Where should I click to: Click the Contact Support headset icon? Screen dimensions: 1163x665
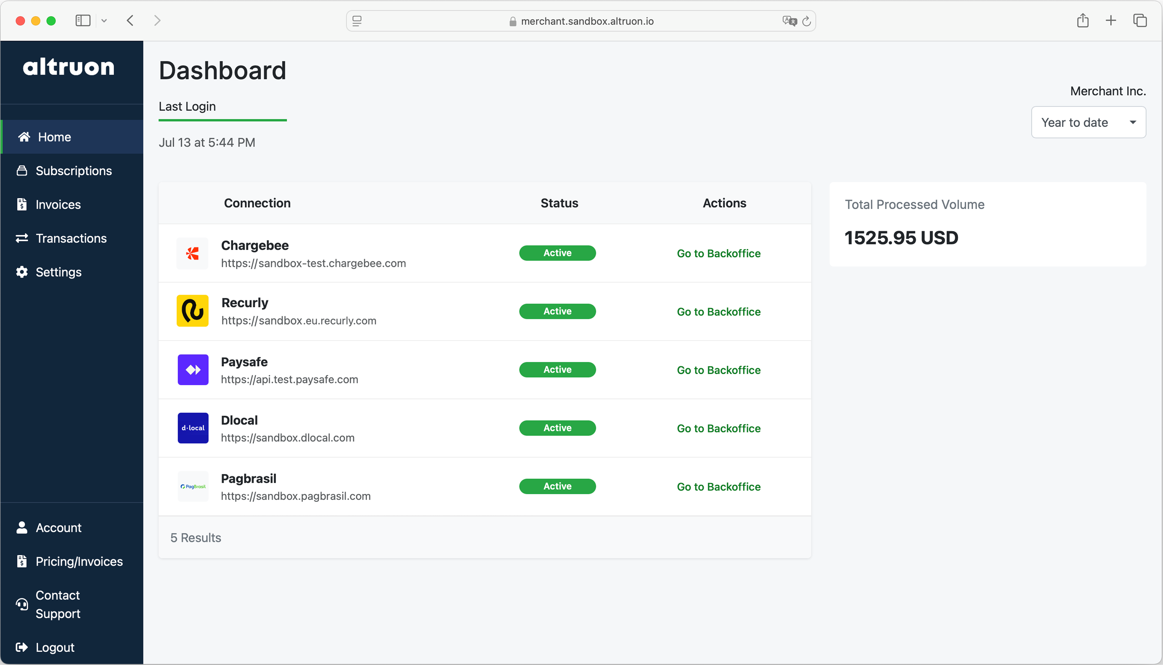[x=21, y=604]
